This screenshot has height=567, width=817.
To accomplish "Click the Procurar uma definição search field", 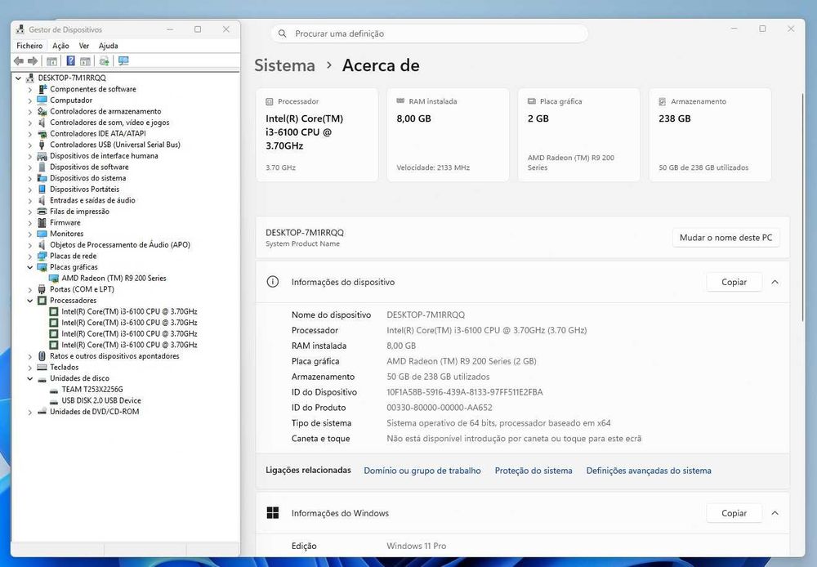I will pos(430,33).
